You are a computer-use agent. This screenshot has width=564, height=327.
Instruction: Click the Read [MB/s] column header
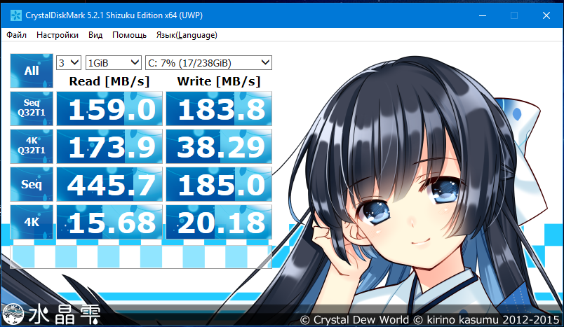109,81
